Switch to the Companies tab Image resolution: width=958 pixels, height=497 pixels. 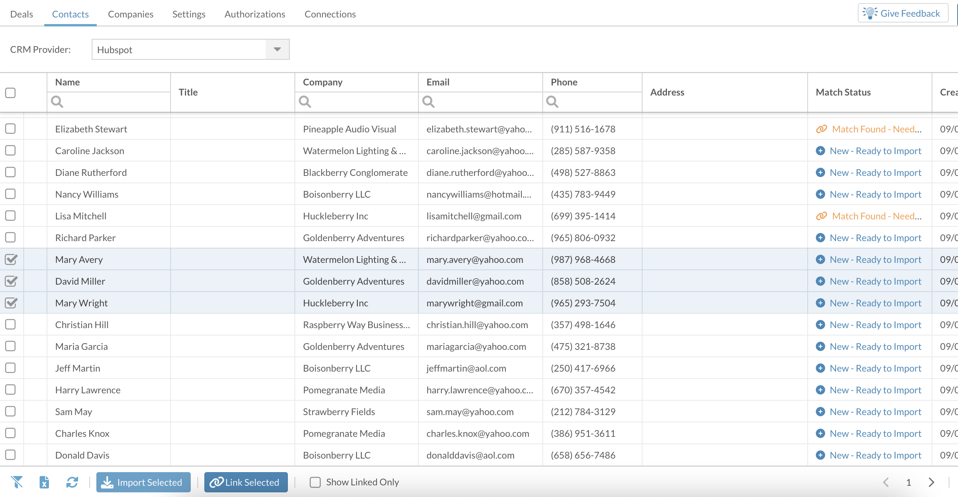coord(131,14)
